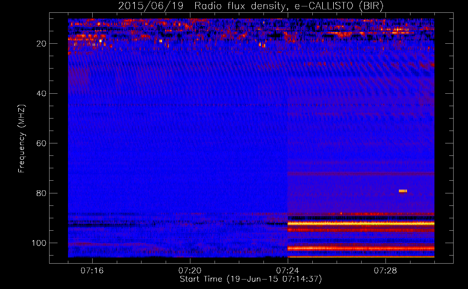
Task: Click the 07:20 time tick label
Action: (190, 271)
